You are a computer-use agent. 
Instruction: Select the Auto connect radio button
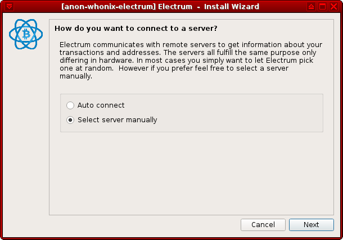coord(70,105)
